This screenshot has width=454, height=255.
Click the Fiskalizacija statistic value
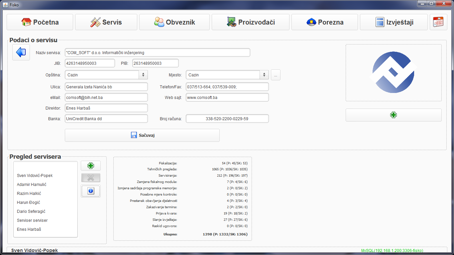[x=235, y=163]
